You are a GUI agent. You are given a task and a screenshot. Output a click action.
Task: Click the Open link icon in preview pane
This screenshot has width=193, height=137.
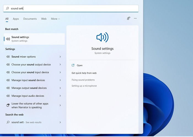(x=73, y=65)
